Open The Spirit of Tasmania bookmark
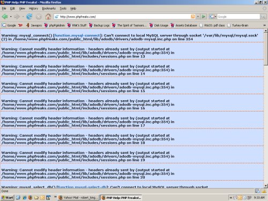268x201 pixels. point(129,25)
